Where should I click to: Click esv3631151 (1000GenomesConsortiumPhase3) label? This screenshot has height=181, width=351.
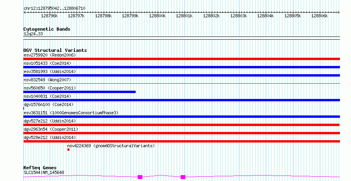click(x=71, y=113)
